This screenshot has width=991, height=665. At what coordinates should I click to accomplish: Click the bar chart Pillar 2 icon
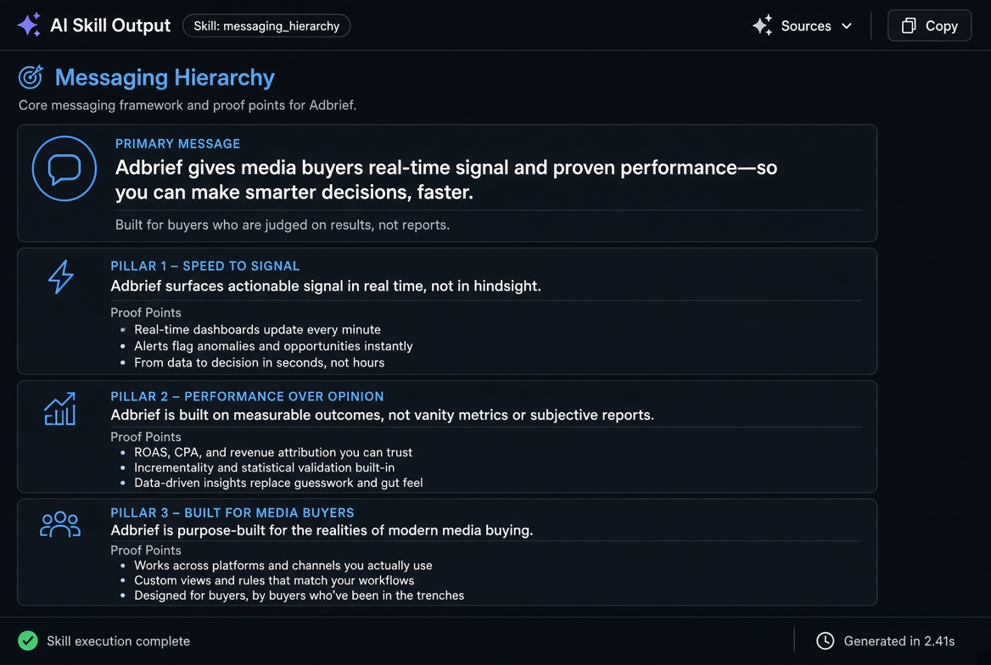click(x=60, y=409)
